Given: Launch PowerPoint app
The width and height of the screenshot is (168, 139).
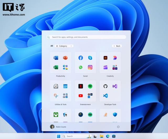Looking at the screenshot, I should click(65, 58).
